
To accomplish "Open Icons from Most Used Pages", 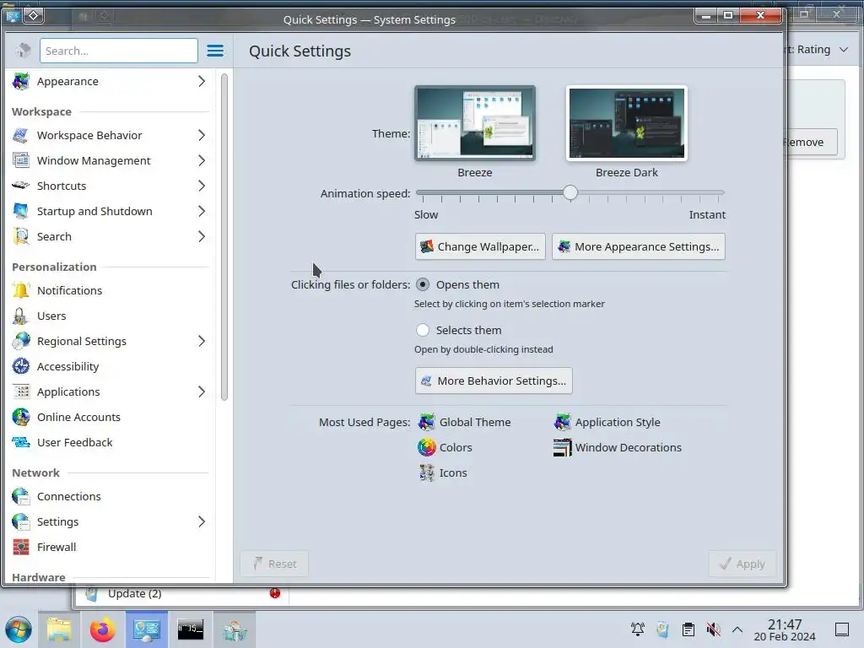I will 442,472.
